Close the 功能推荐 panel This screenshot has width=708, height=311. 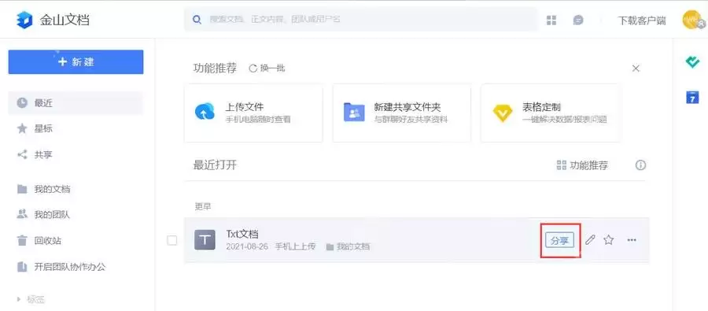636,68
